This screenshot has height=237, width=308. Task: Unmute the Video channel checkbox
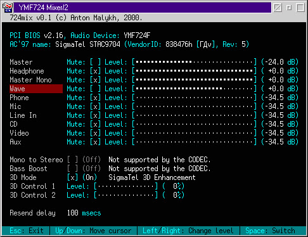point(95,133)
